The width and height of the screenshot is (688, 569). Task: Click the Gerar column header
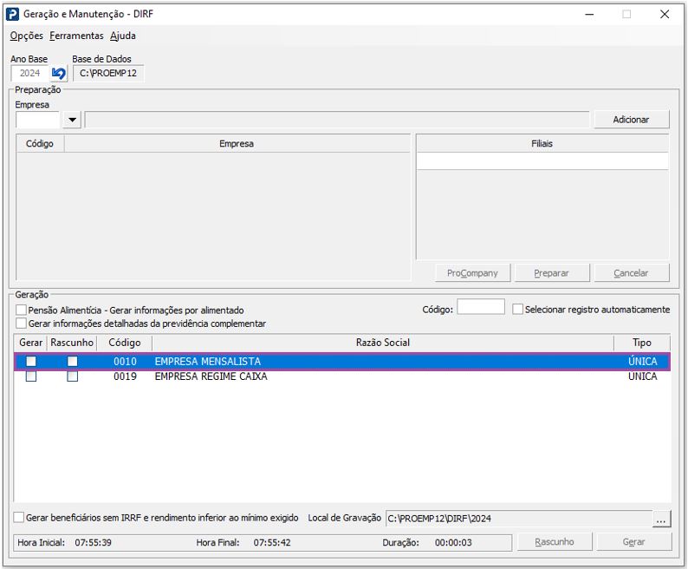pyautogui.click(x=30, y=343)
